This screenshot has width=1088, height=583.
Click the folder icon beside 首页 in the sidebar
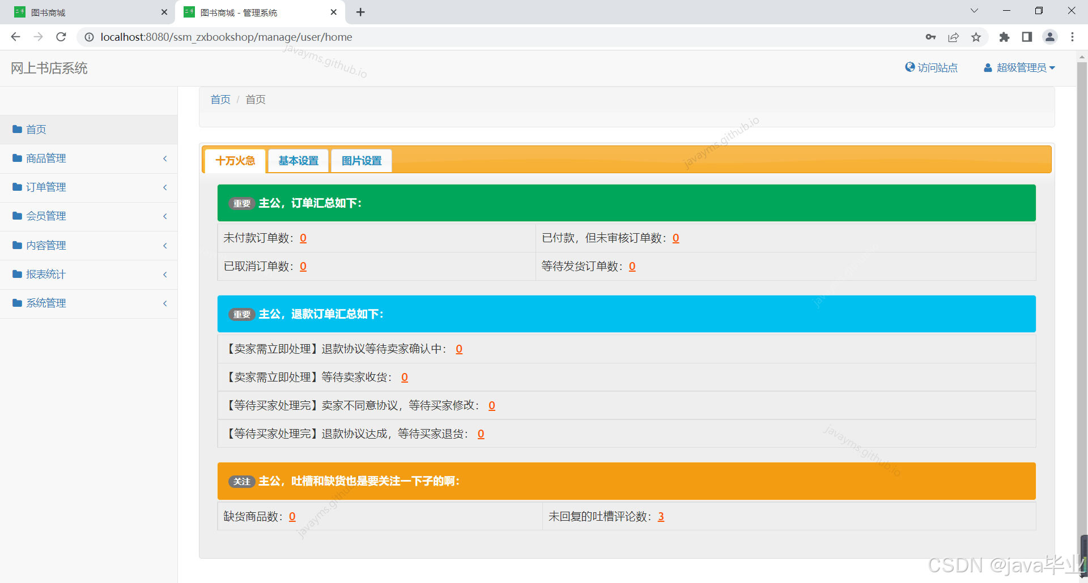17,129
